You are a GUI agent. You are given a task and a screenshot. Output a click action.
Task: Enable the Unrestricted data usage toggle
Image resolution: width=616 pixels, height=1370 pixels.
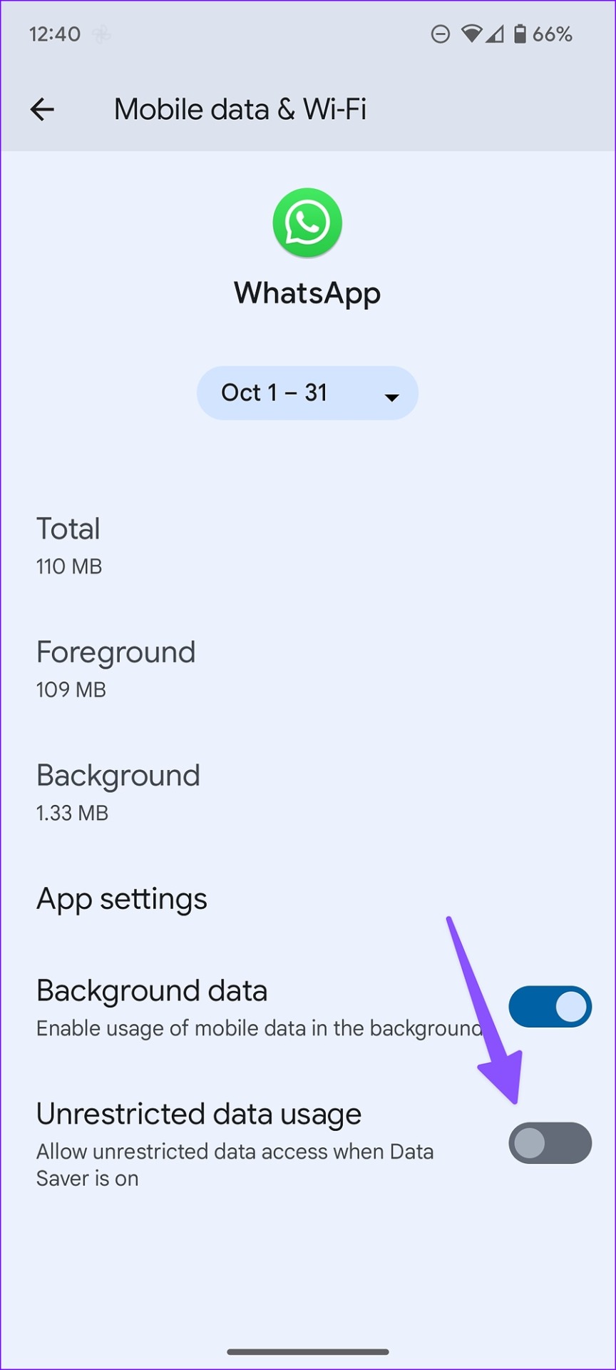(x=550, y=1143)
